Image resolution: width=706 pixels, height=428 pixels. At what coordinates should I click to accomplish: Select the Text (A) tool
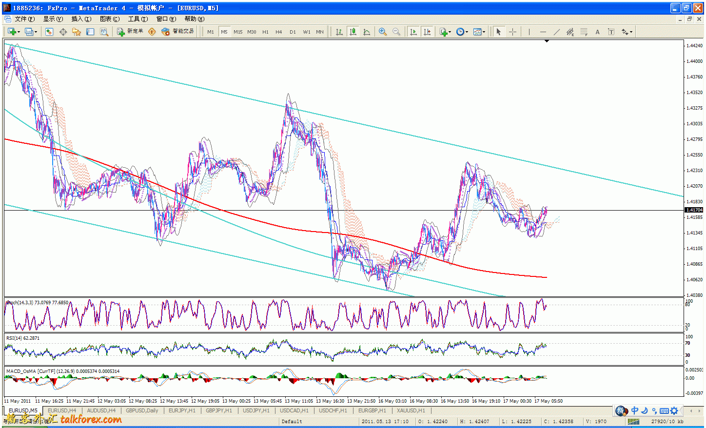coord(597,32)
